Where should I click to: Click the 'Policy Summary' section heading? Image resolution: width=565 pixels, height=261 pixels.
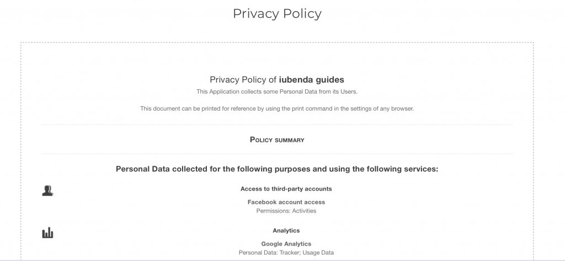[277, 140]
